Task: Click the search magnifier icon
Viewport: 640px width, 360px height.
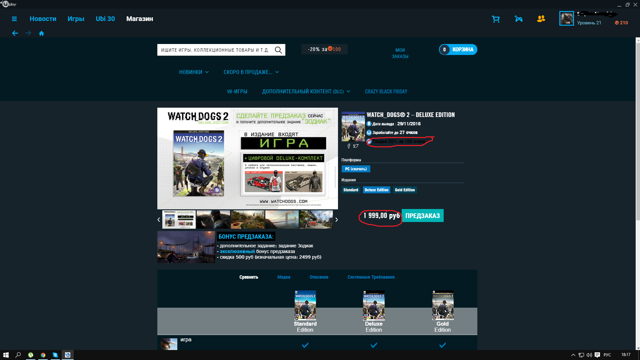Action: 278,50
